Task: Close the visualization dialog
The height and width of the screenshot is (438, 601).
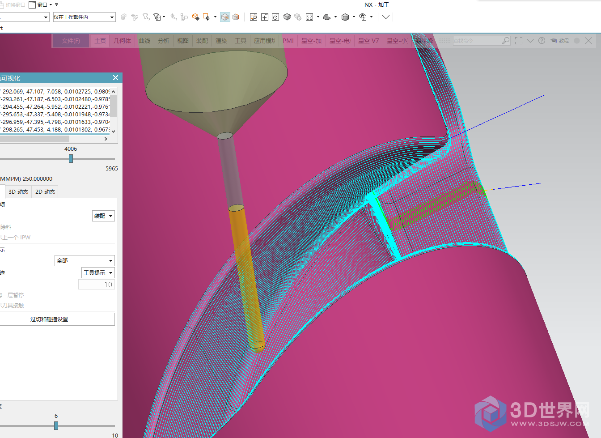Action: pyautogui.click(x=115, y=78)
